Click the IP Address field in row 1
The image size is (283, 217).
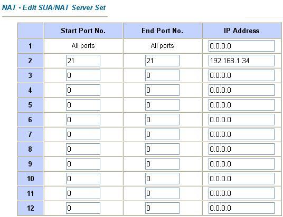tap(241, 46)
